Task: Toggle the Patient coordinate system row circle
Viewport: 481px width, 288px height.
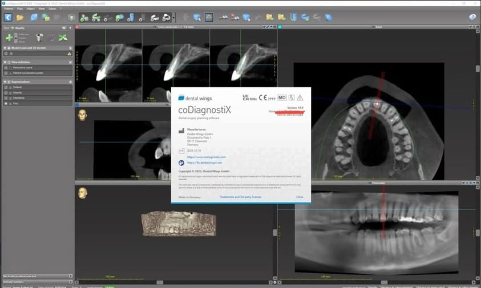Action: [6, 74]
